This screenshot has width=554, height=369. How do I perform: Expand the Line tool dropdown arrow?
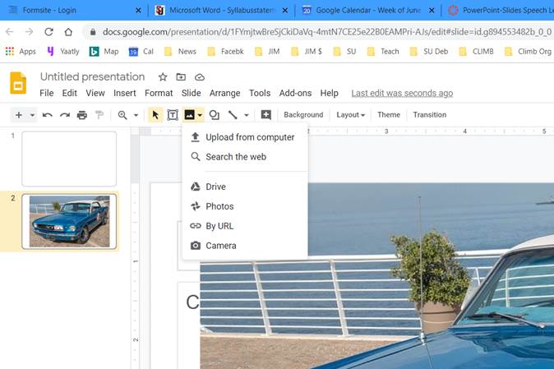tap(246, 115)
